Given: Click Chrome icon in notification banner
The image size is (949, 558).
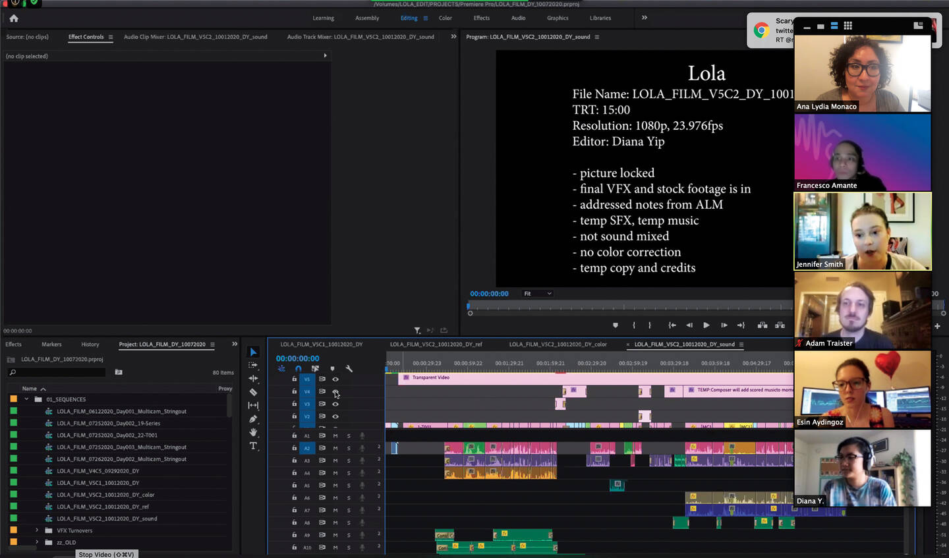Looking at the screenshot, I should pyautogui.click(x=762, y=30).
